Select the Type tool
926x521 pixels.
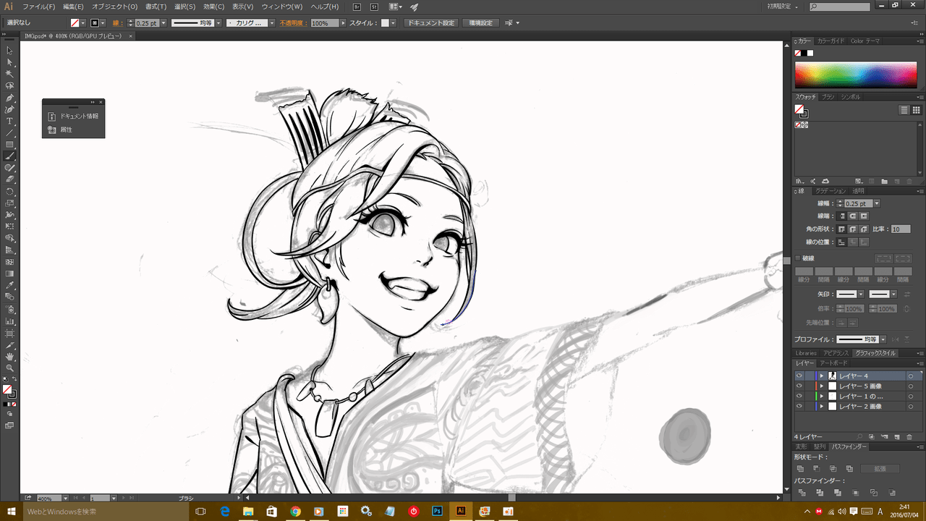(9, 121)
